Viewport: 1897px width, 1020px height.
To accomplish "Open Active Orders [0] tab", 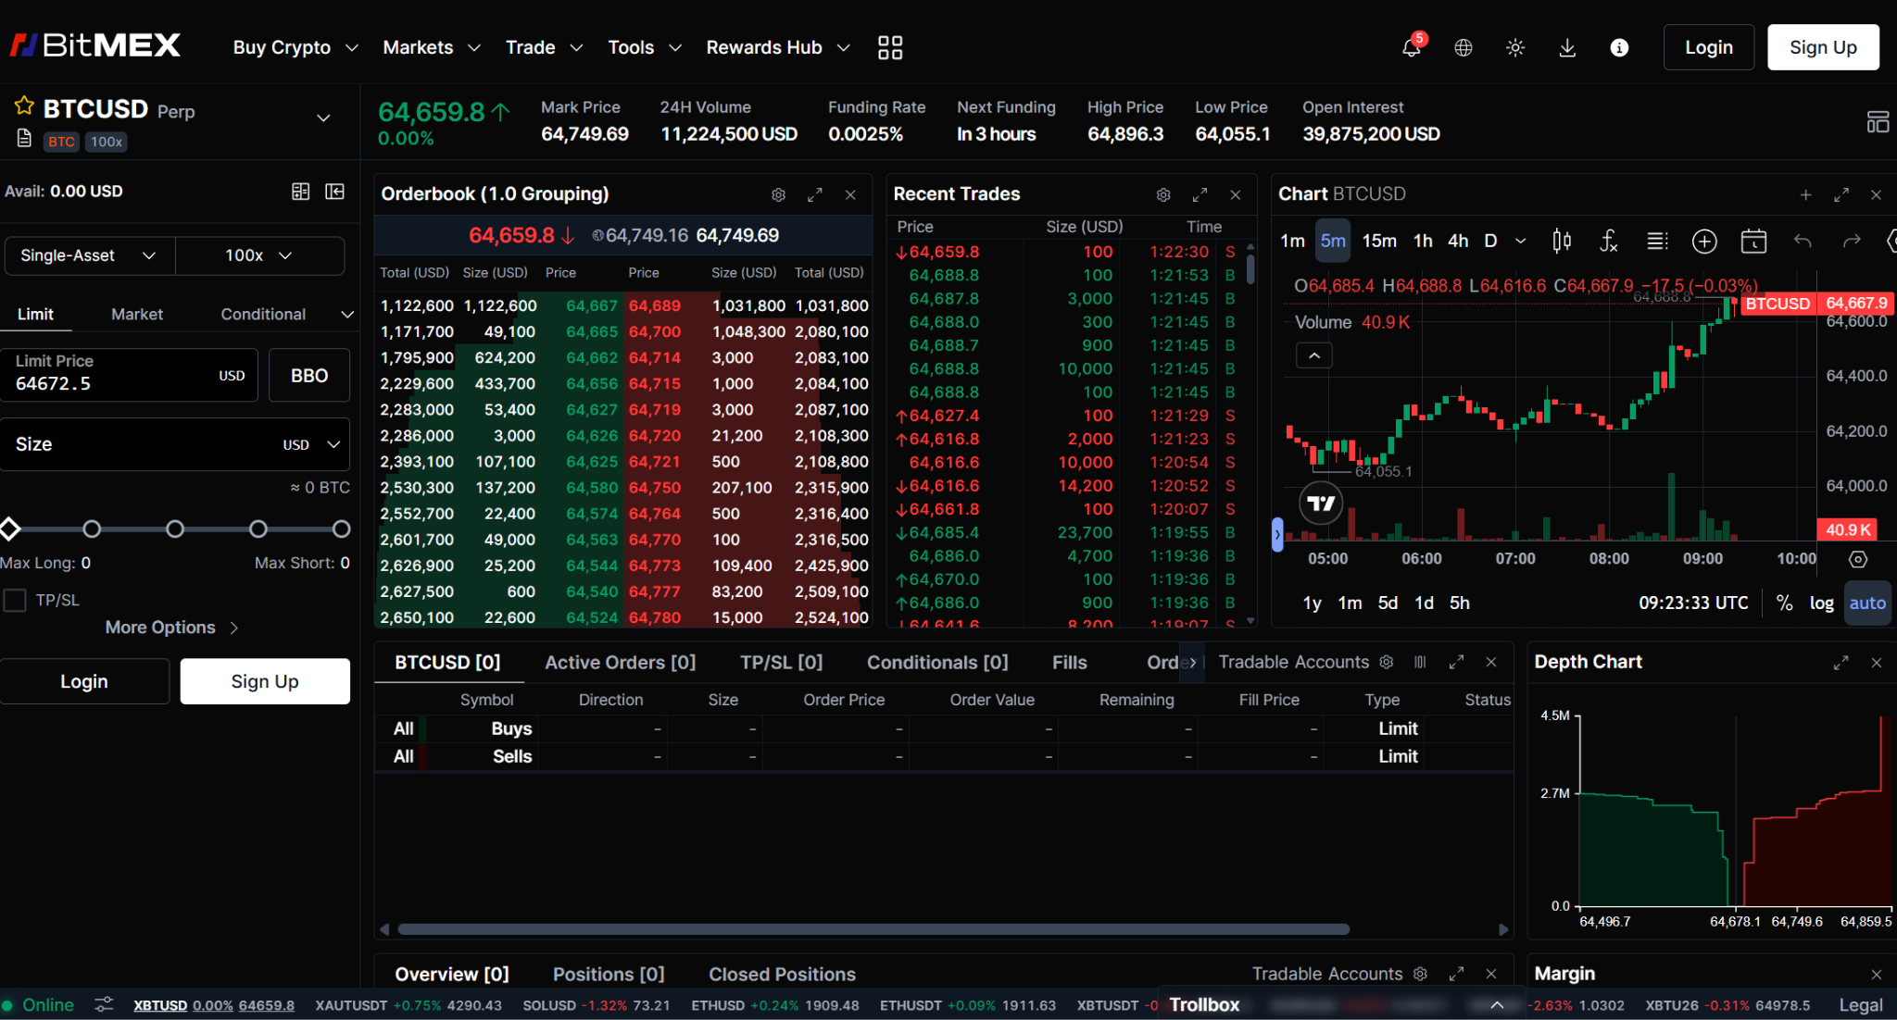I will (620, 662).
